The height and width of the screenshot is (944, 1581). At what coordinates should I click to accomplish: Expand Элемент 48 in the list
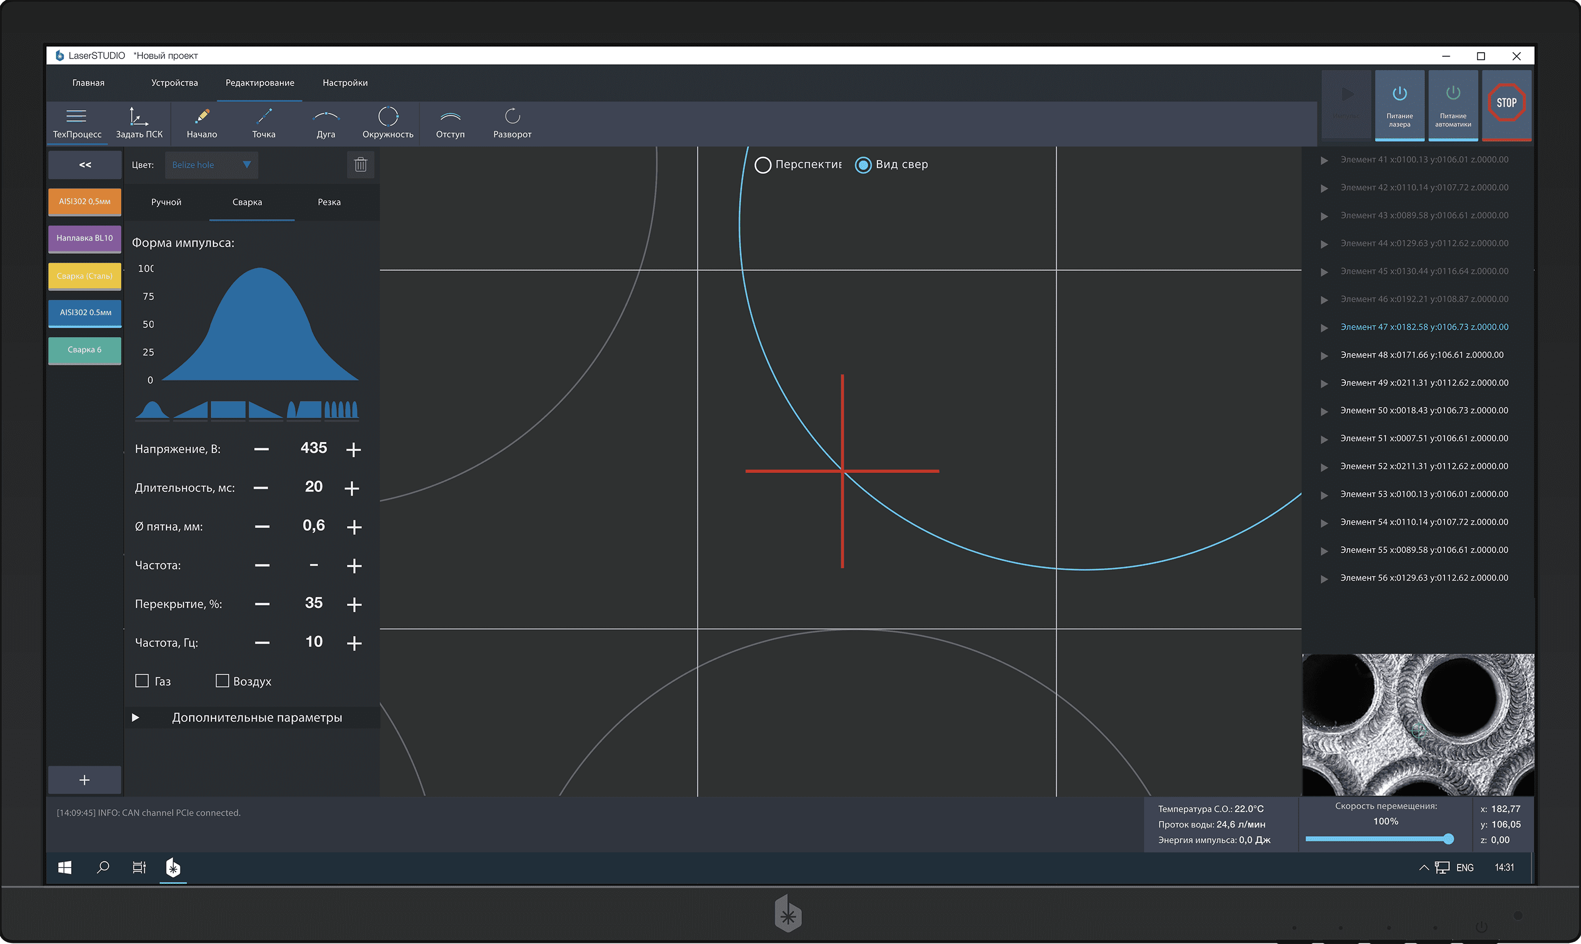pyautogui.click(x=1324, y=356)
